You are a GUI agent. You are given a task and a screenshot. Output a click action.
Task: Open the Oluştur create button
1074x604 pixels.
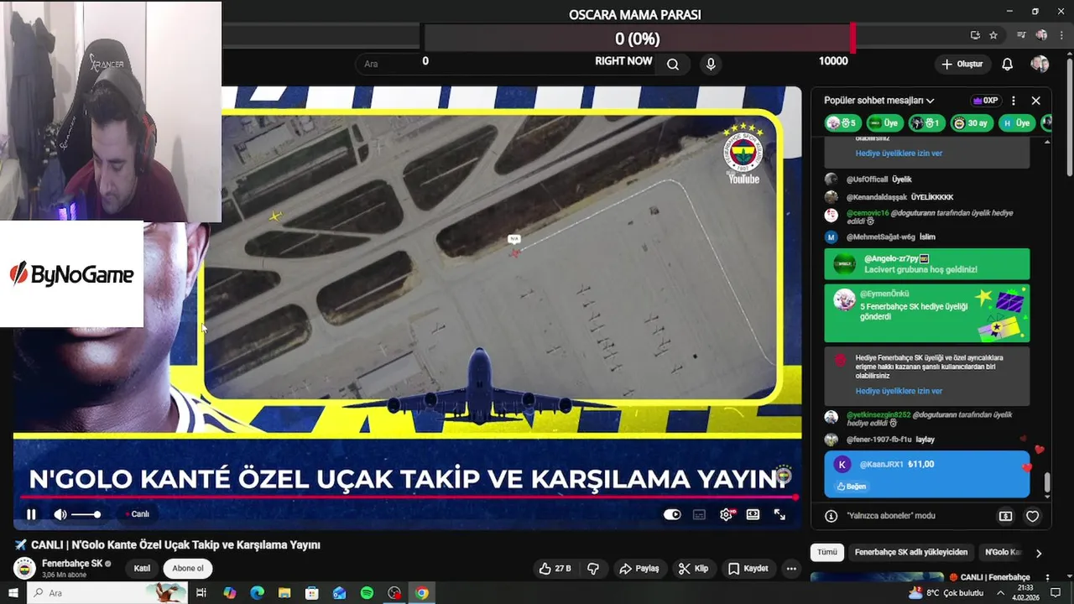[x=962, y=64]
